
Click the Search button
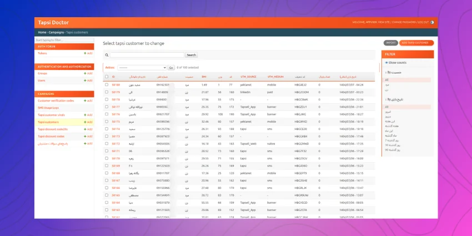[192, 55]
